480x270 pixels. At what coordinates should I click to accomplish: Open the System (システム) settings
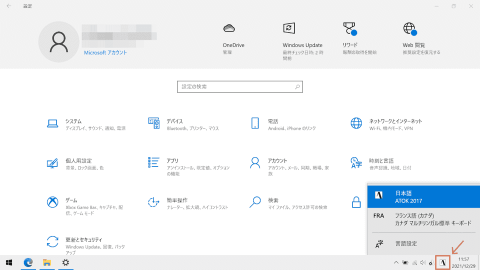(x=73, y=121)
